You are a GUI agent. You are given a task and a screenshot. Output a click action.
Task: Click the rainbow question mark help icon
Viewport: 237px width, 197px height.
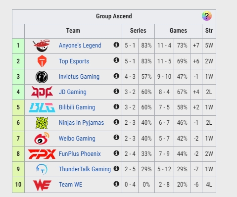tap(207, 16)
